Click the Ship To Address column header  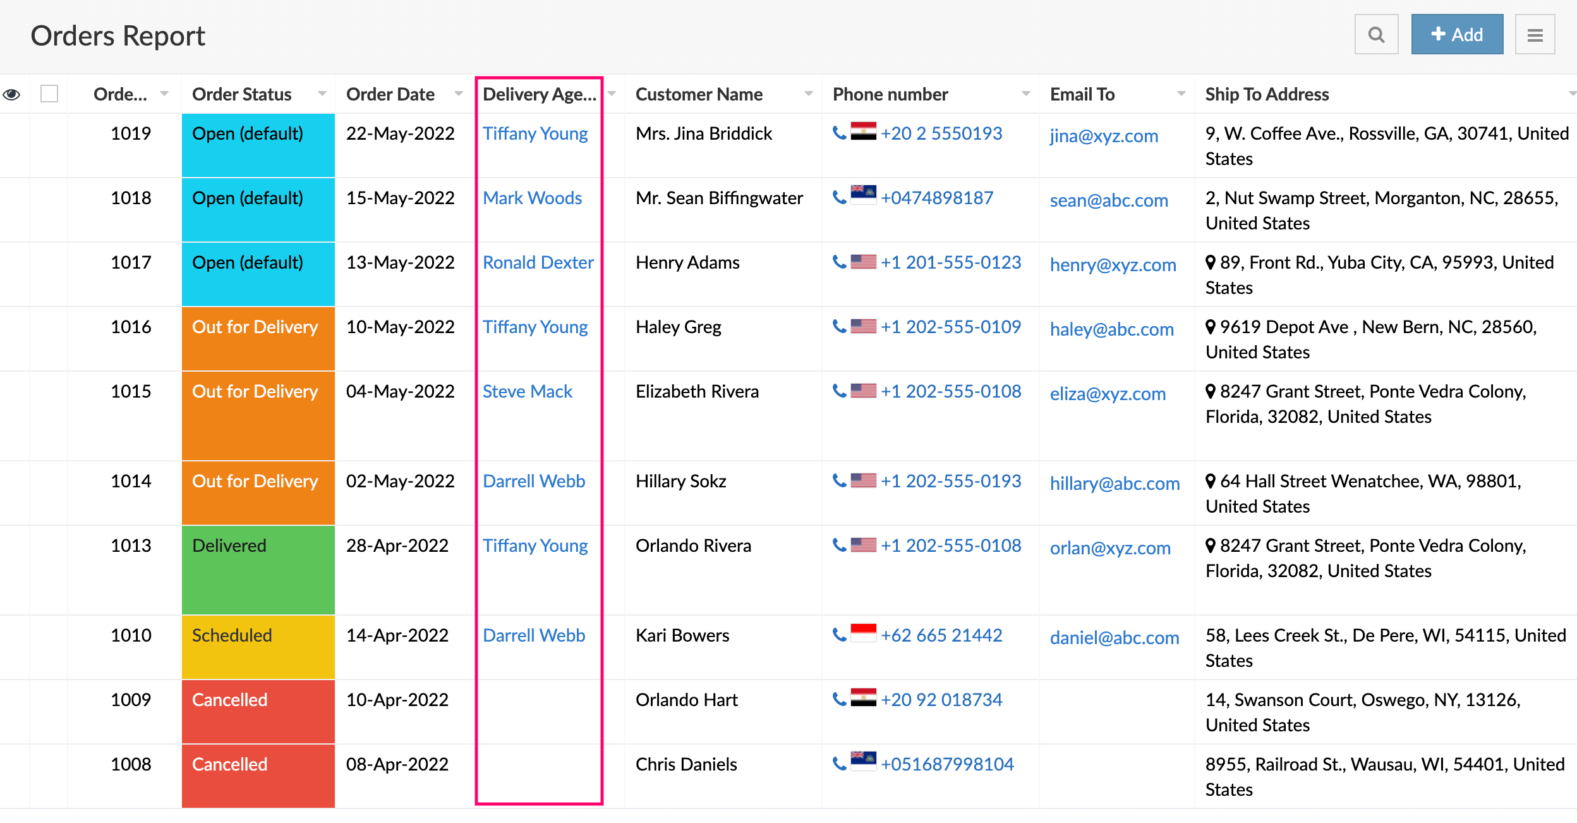coord(1267,94)
